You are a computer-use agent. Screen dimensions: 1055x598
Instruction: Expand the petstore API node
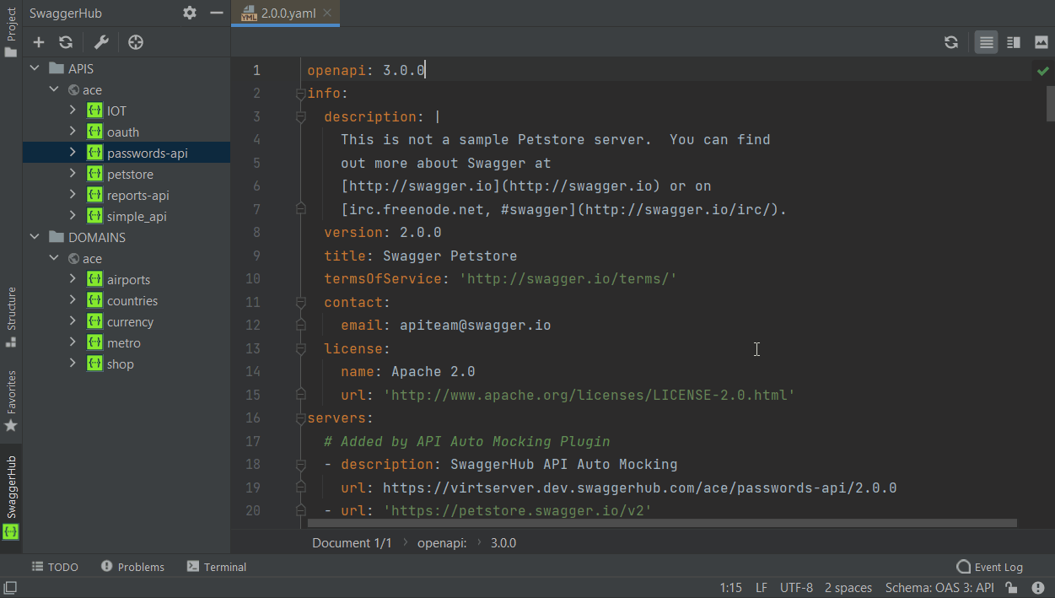tap(73, 173)
